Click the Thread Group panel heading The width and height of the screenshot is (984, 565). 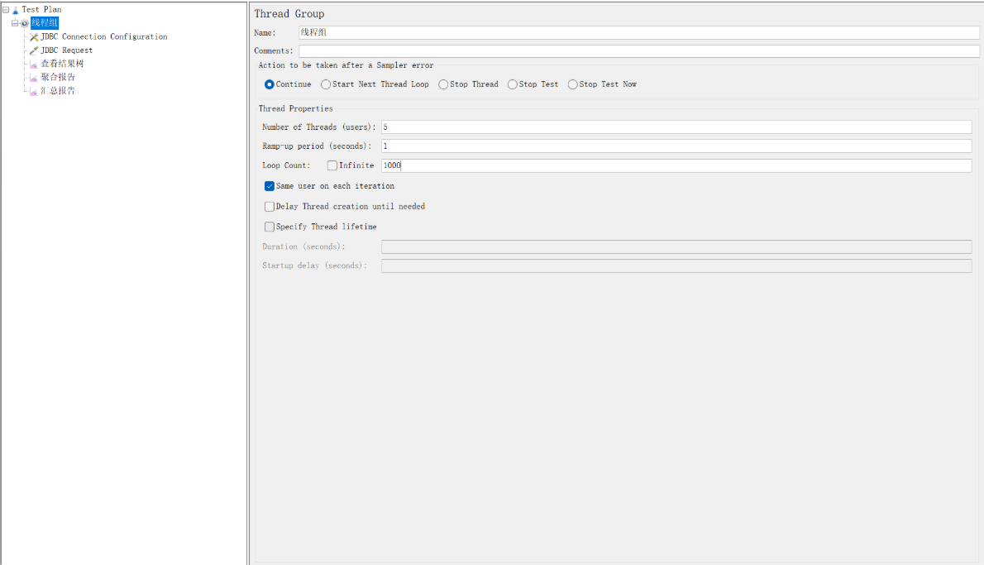coord(289,14)
